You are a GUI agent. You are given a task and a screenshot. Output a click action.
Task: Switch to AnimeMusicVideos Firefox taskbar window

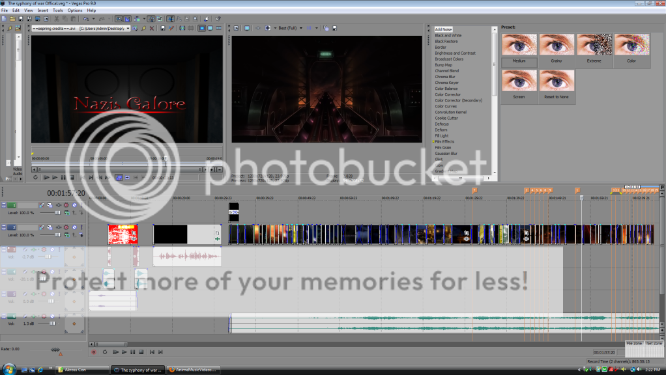tap(193, 370)
